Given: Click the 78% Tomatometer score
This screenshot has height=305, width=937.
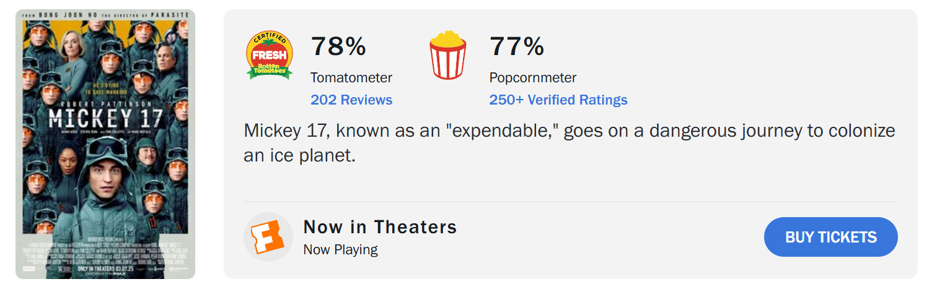Looking at the screenshot, I should coord(338,46).
